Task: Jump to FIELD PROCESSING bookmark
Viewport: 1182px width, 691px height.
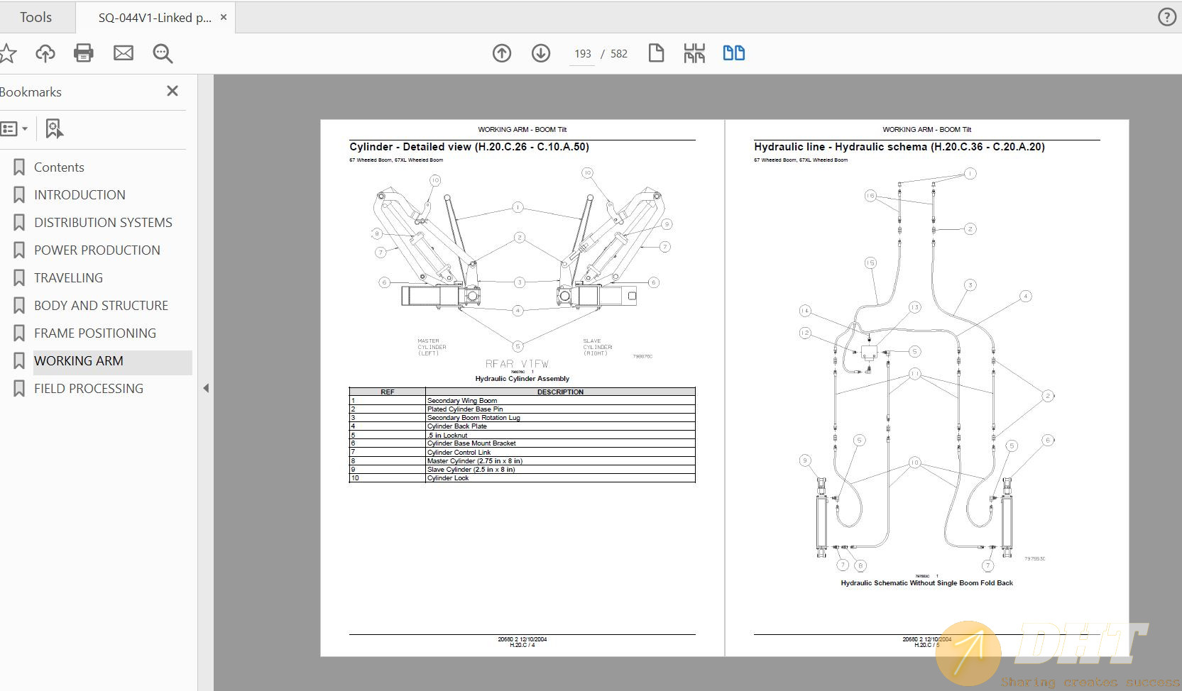Action: click(89, 389)
